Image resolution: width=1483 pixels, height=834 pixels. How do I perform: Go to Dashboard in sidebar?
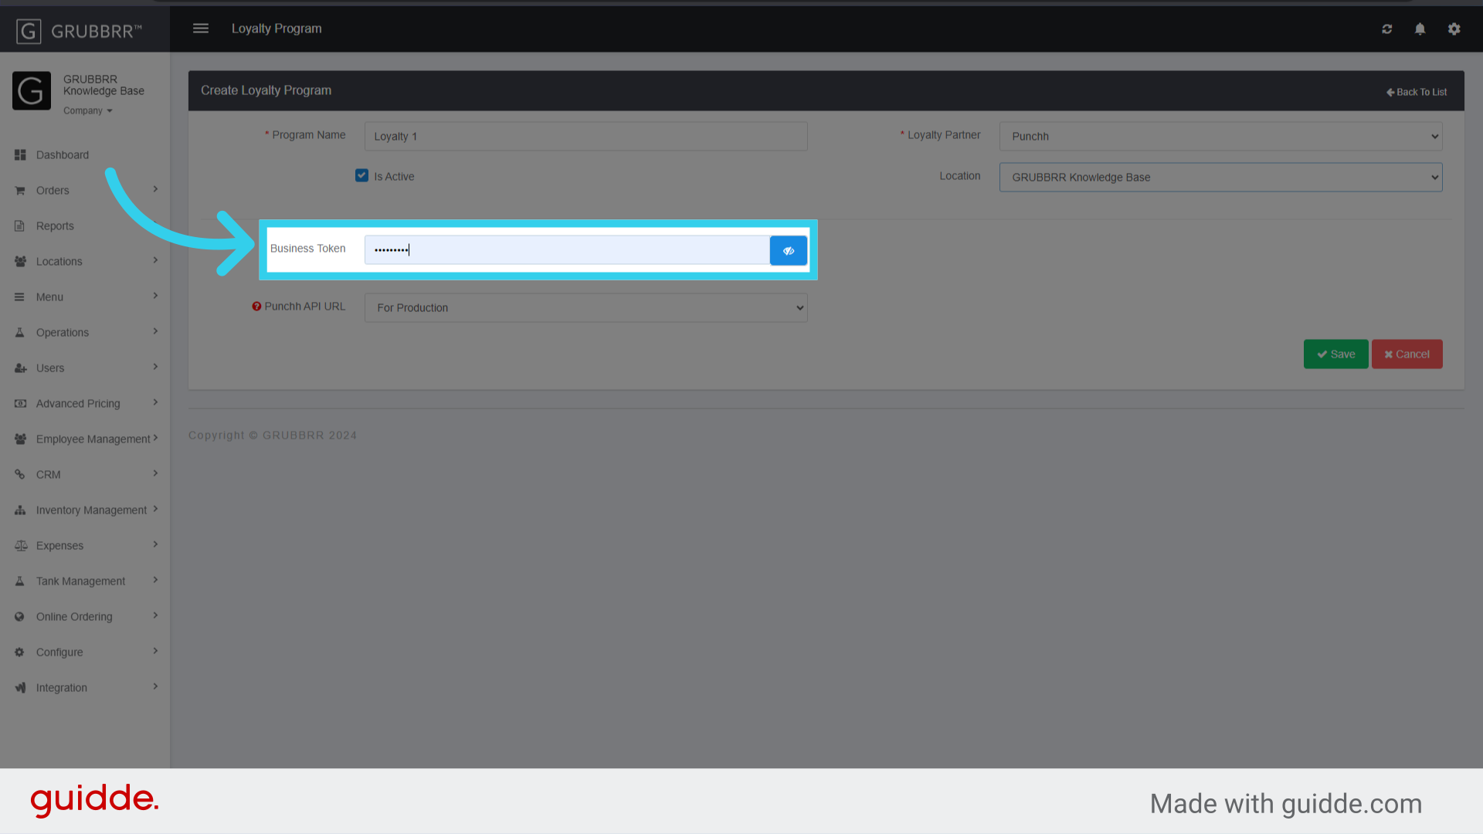click(63, 155)
